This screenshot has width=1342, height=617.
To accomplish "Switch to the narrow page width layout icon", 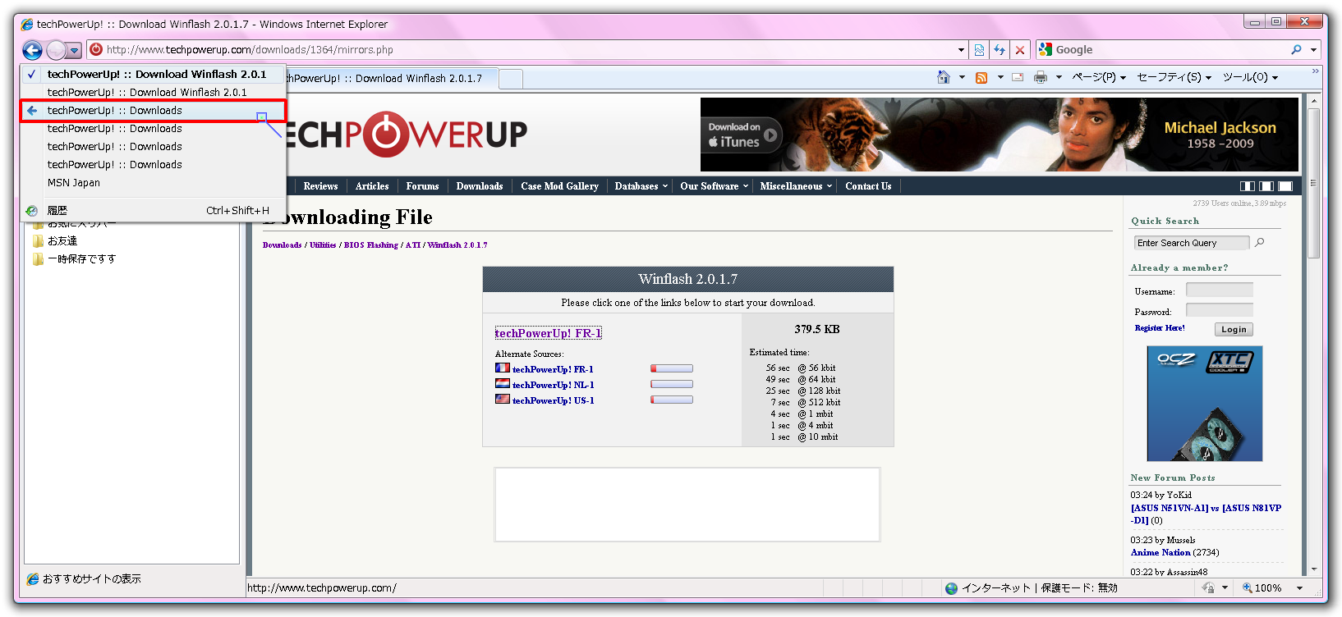I will tap(1247, 186).
